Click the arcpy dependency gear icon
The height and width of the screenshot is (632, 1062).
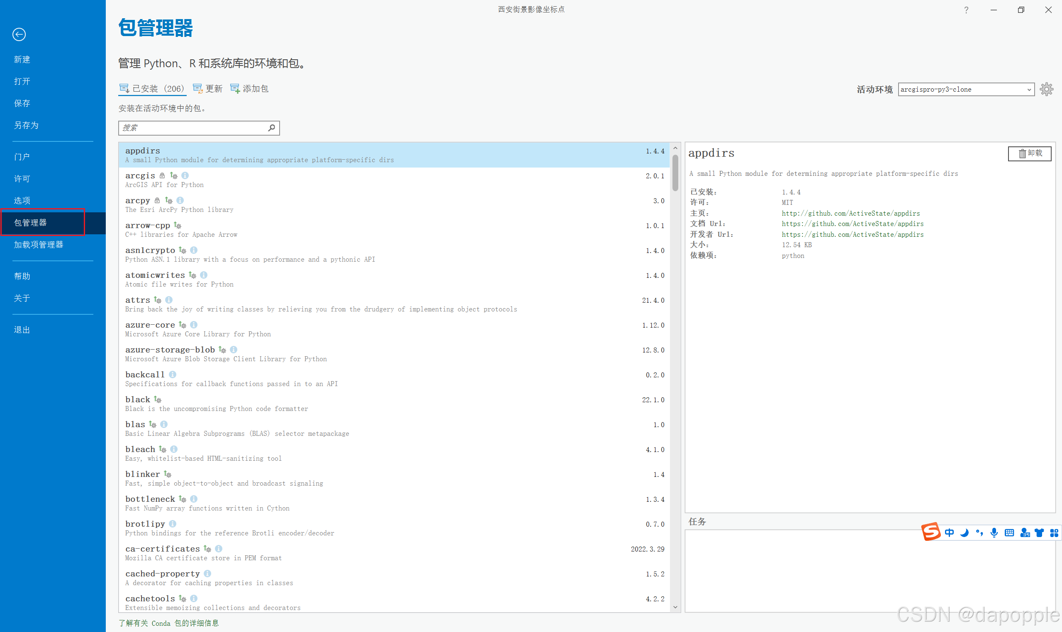169,200
